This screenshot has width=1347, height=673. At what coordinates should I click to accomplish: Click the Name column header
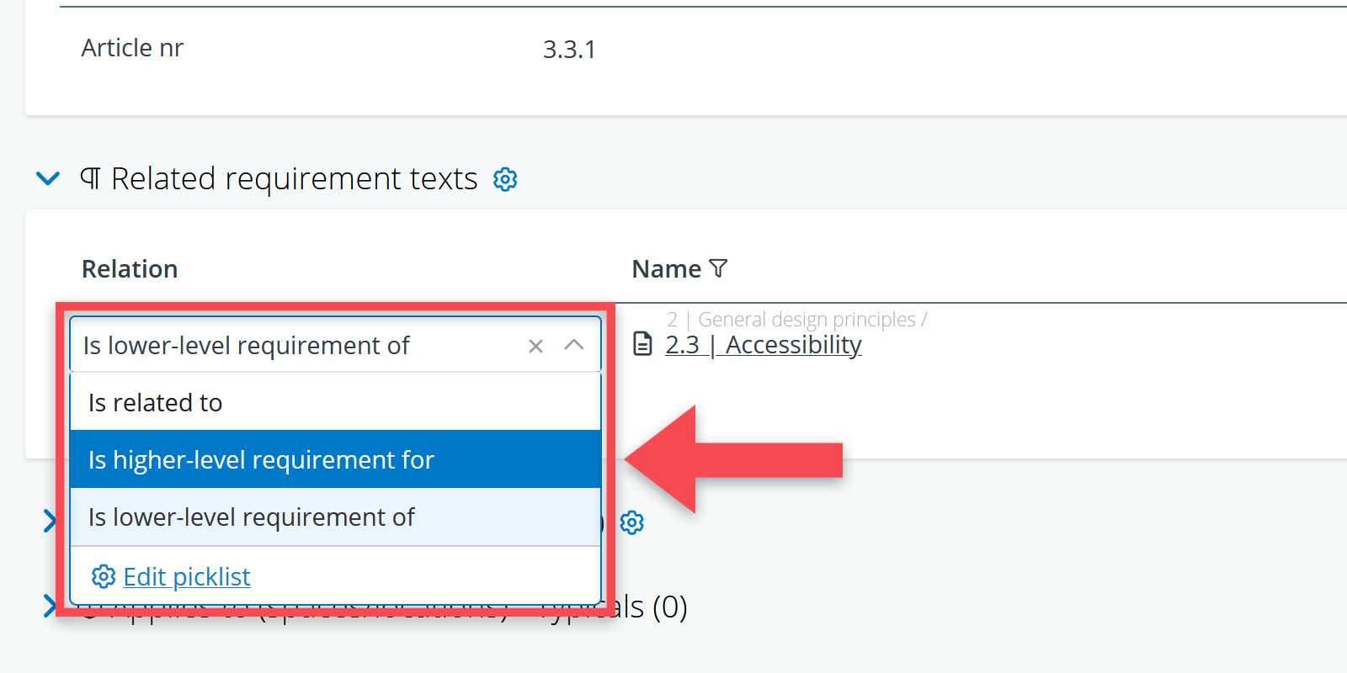coord(666,269)
